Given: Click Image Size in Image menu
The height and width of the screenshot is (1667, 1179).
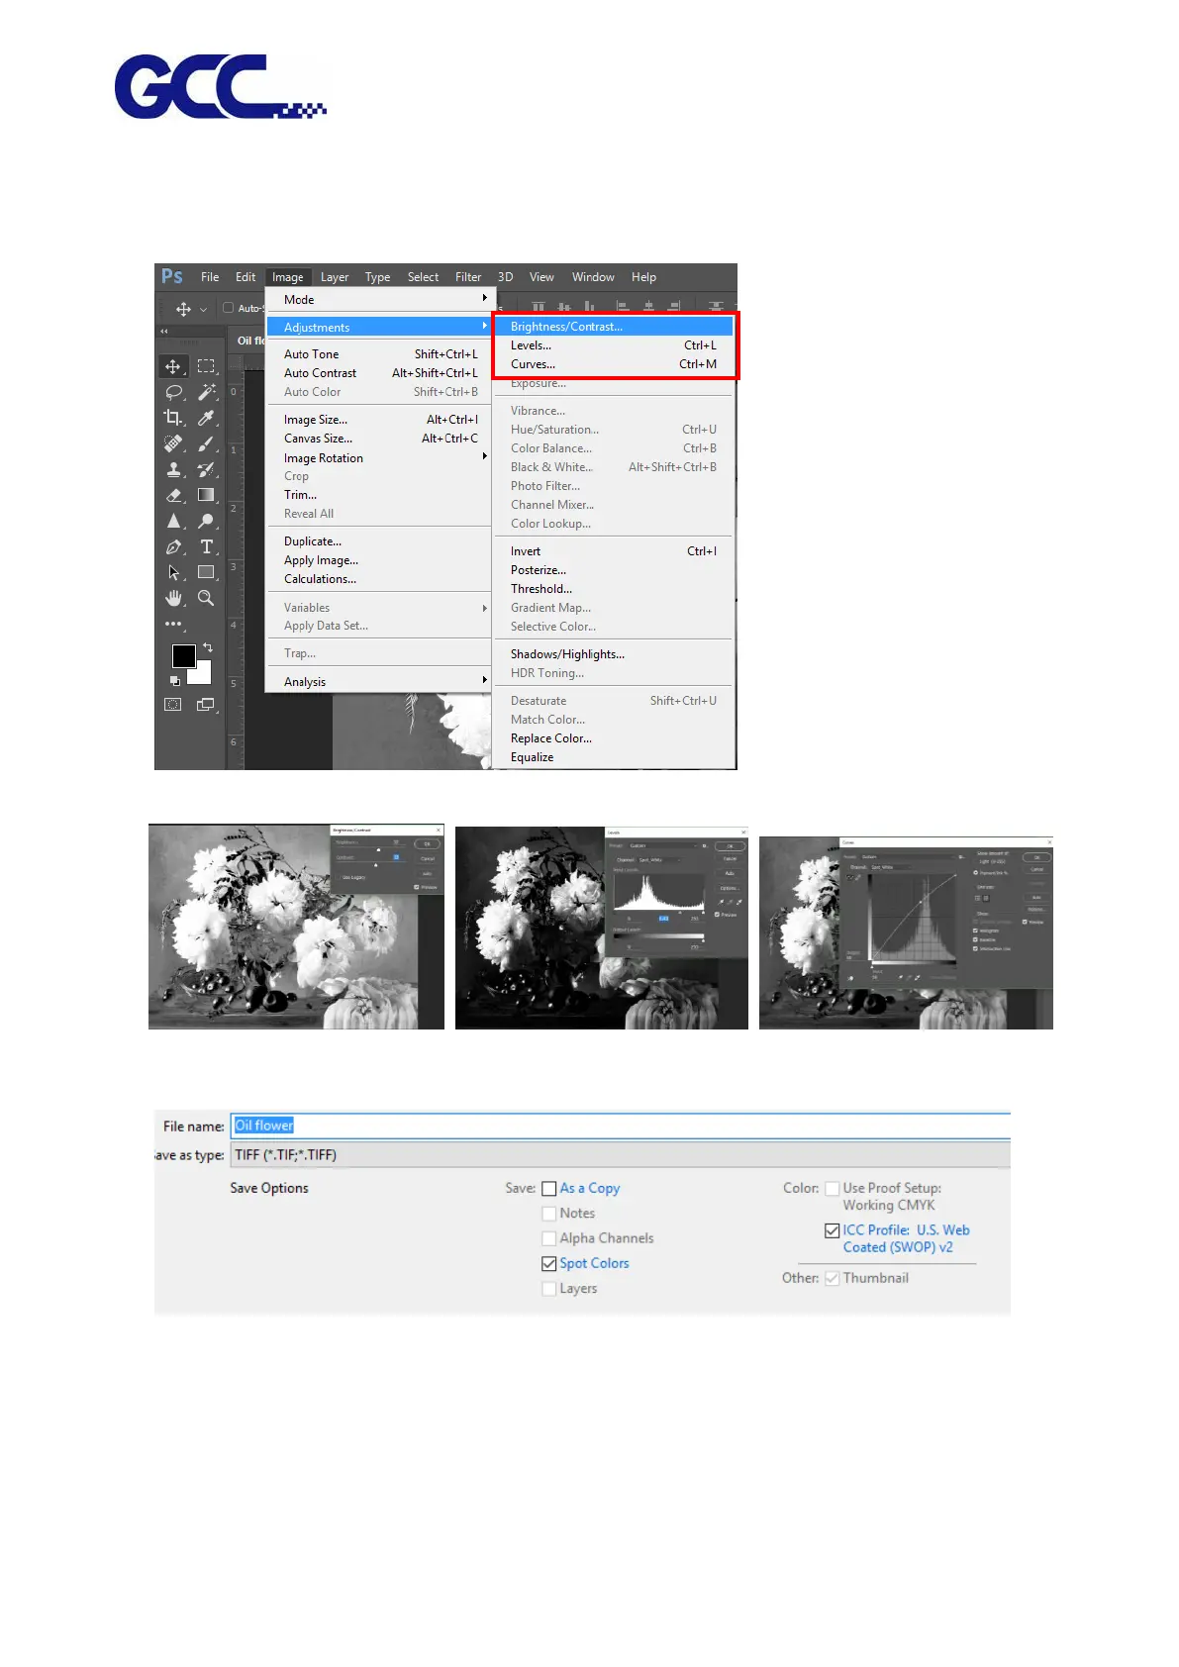Looking at the screenshot, I should tap(379, 420).
